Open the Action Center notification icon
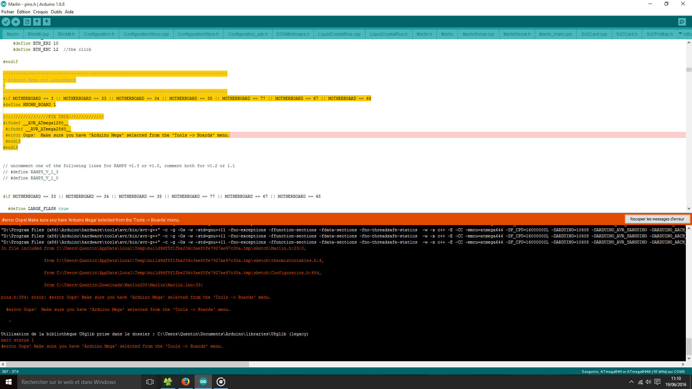Viewport: 692px width, 389px height. coord(657,382)
